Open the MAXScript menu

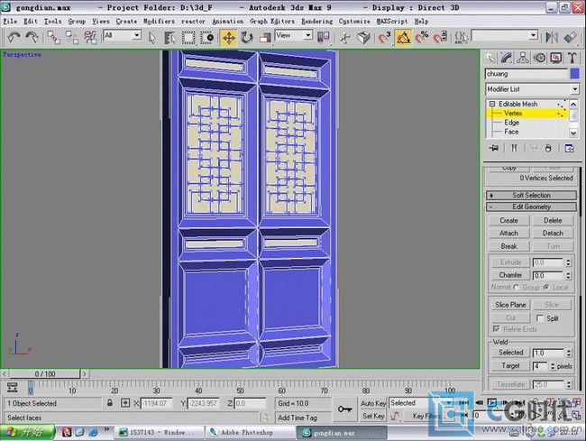[392, 22]
